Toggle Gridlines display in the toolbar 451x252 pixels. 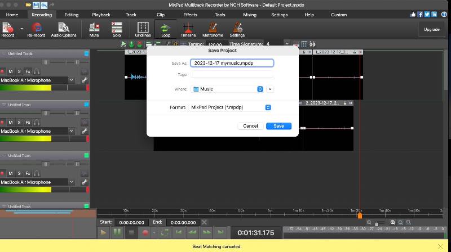coord(143,29)
